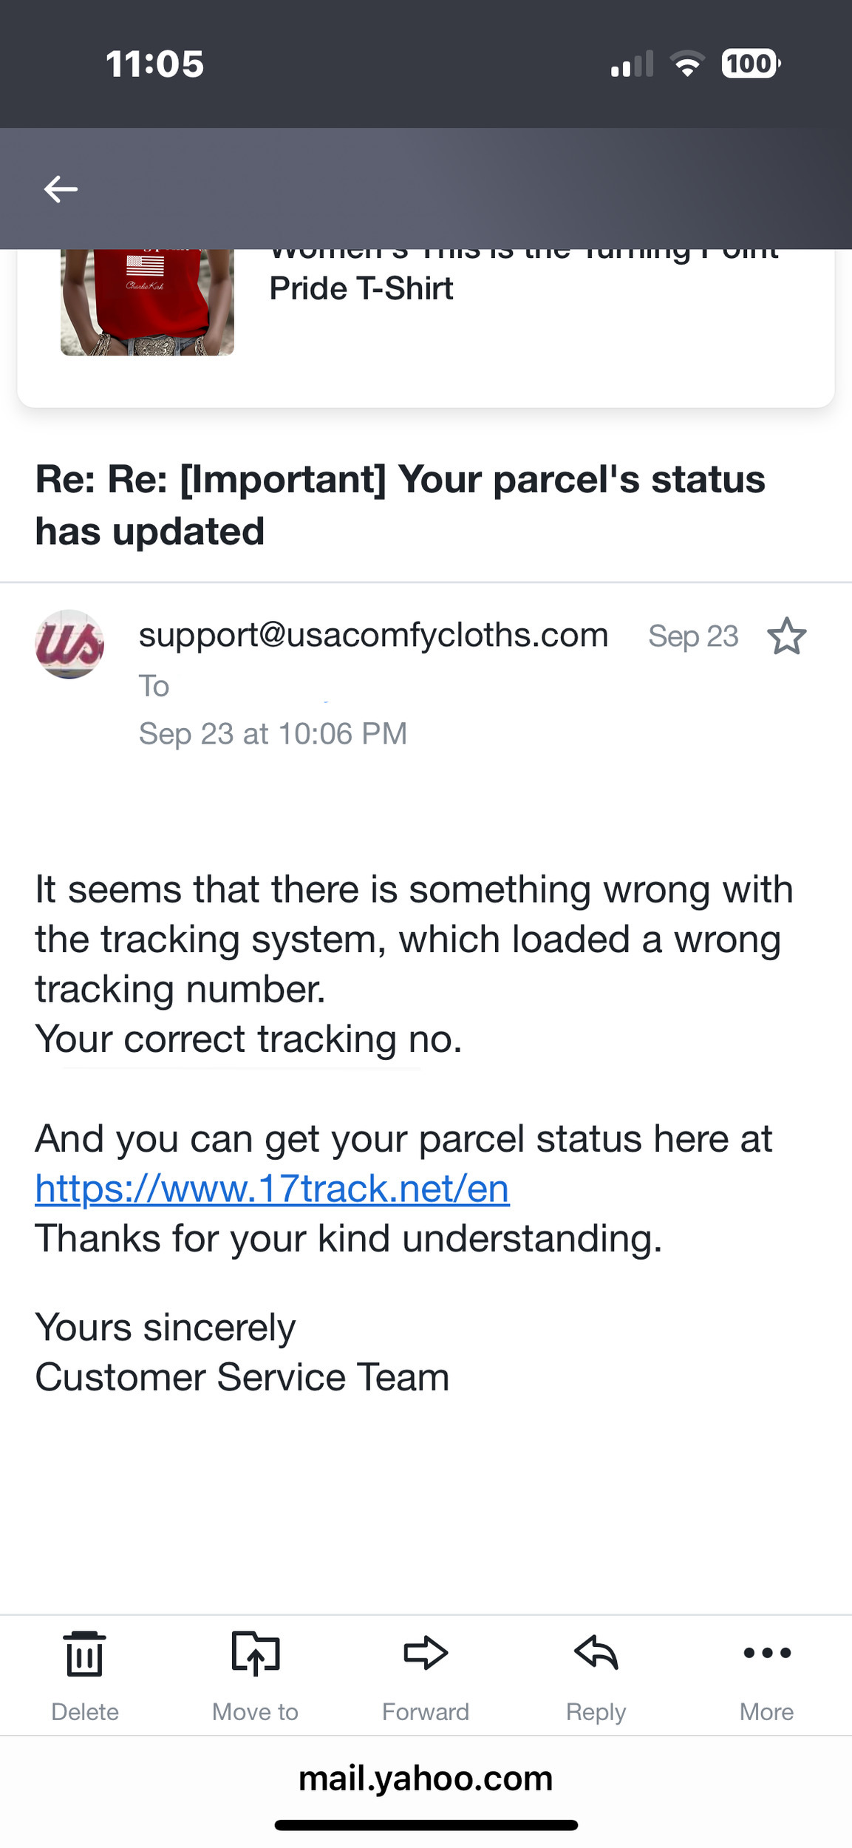852x1848 pixels.
Task: Tap the Pride T-Shirt product title
Action: [x=361, y=288]
